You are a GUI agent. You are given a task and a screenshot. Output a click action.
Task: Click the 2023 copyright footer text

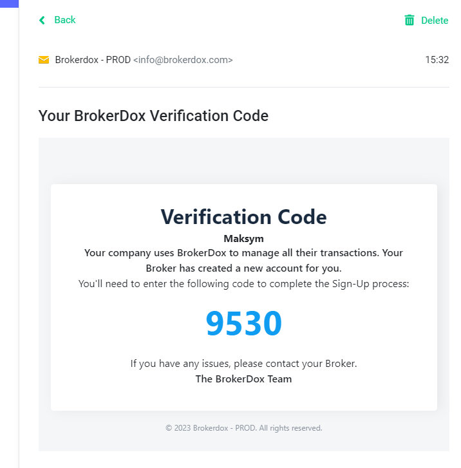tap(243, 428)
